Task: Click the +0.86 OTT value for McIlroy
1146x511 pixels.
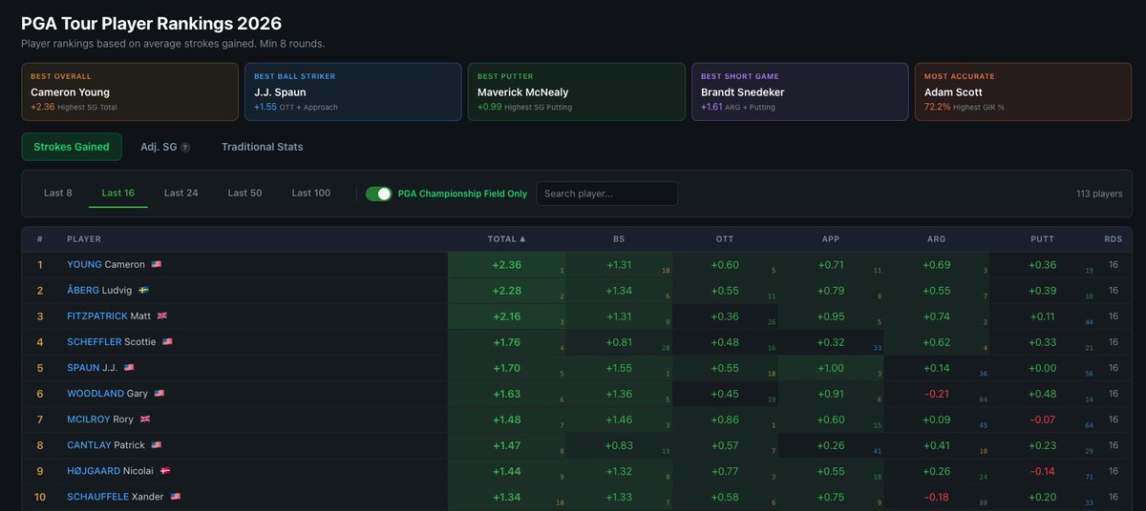Action: [x=725, y=419]
